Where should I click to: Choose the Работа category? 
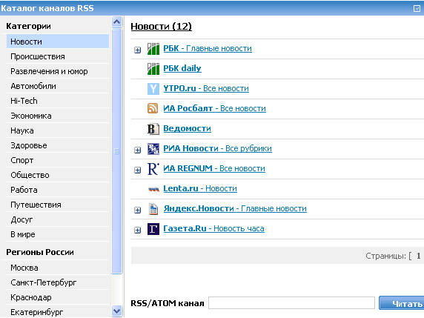tap(58, 190)
